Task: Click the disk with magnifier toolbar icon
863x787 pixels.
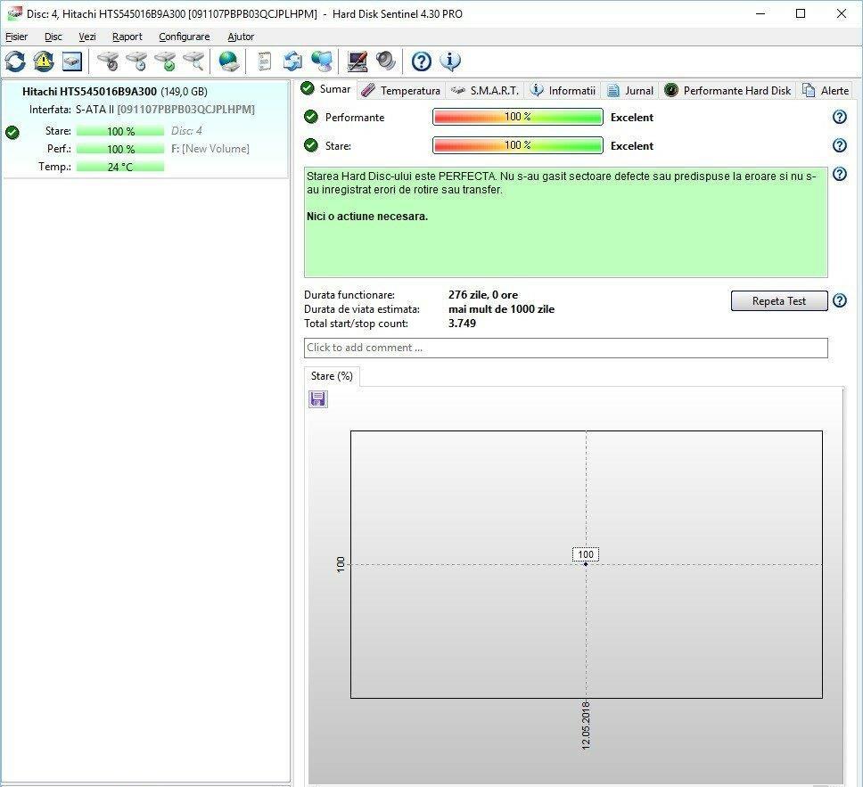Action: (193, 61)
